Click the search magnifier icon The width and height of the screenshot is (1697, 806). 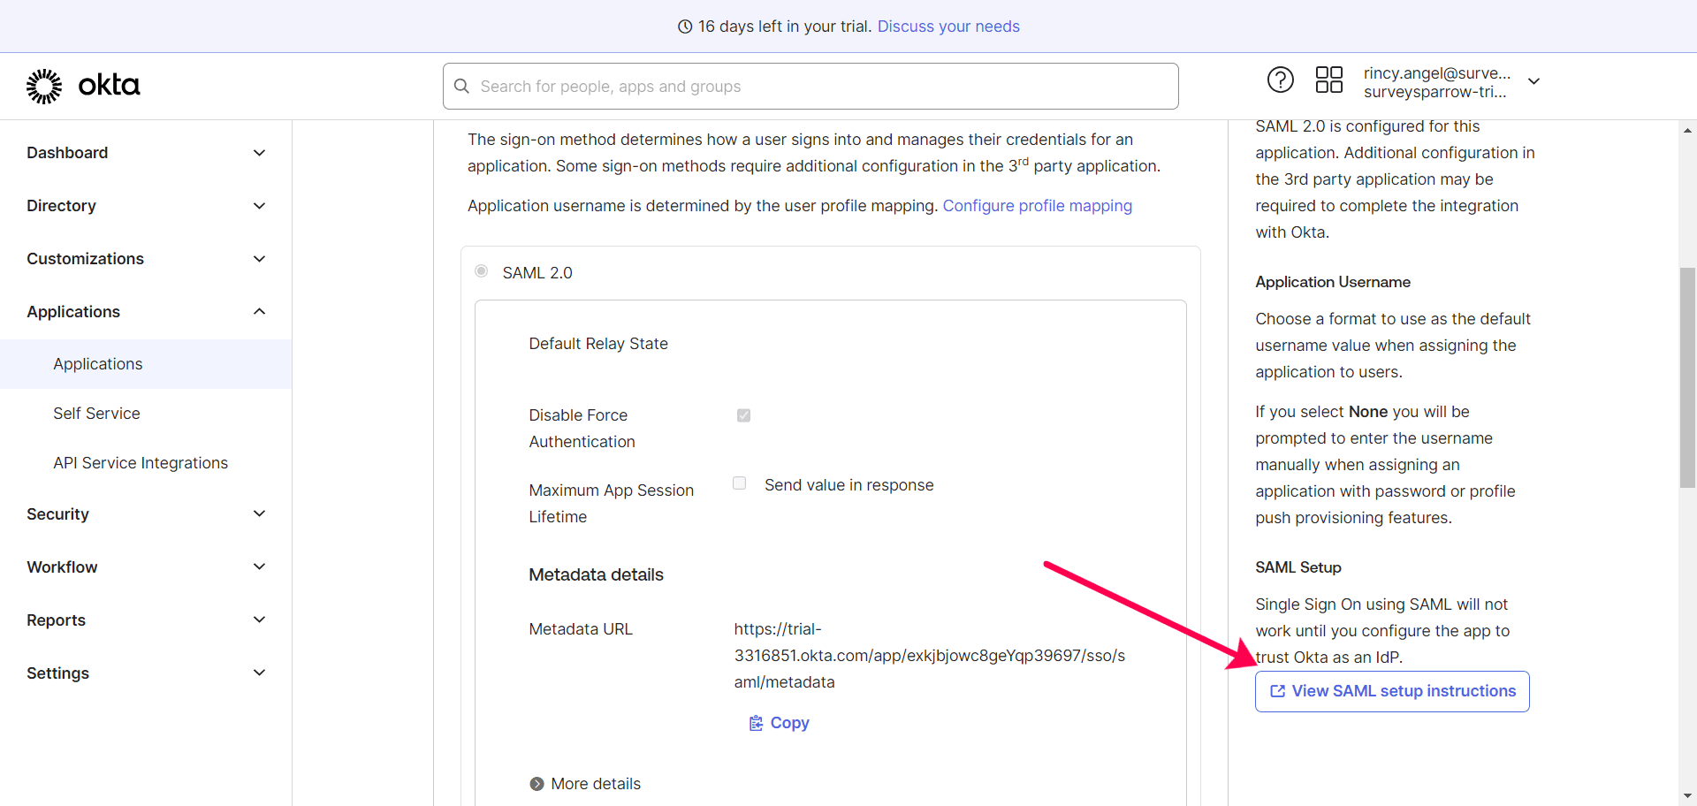(461, 87)
